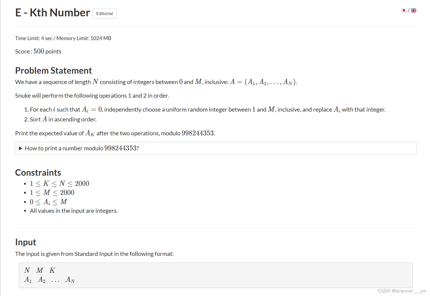Switch page language to Japanese flag icon
The image size is (430, 296).
point(404,10)
